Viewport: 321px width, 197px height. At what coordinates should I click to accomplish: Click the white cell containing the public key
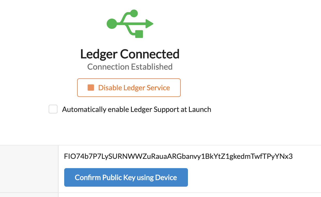tap(190, 169)
